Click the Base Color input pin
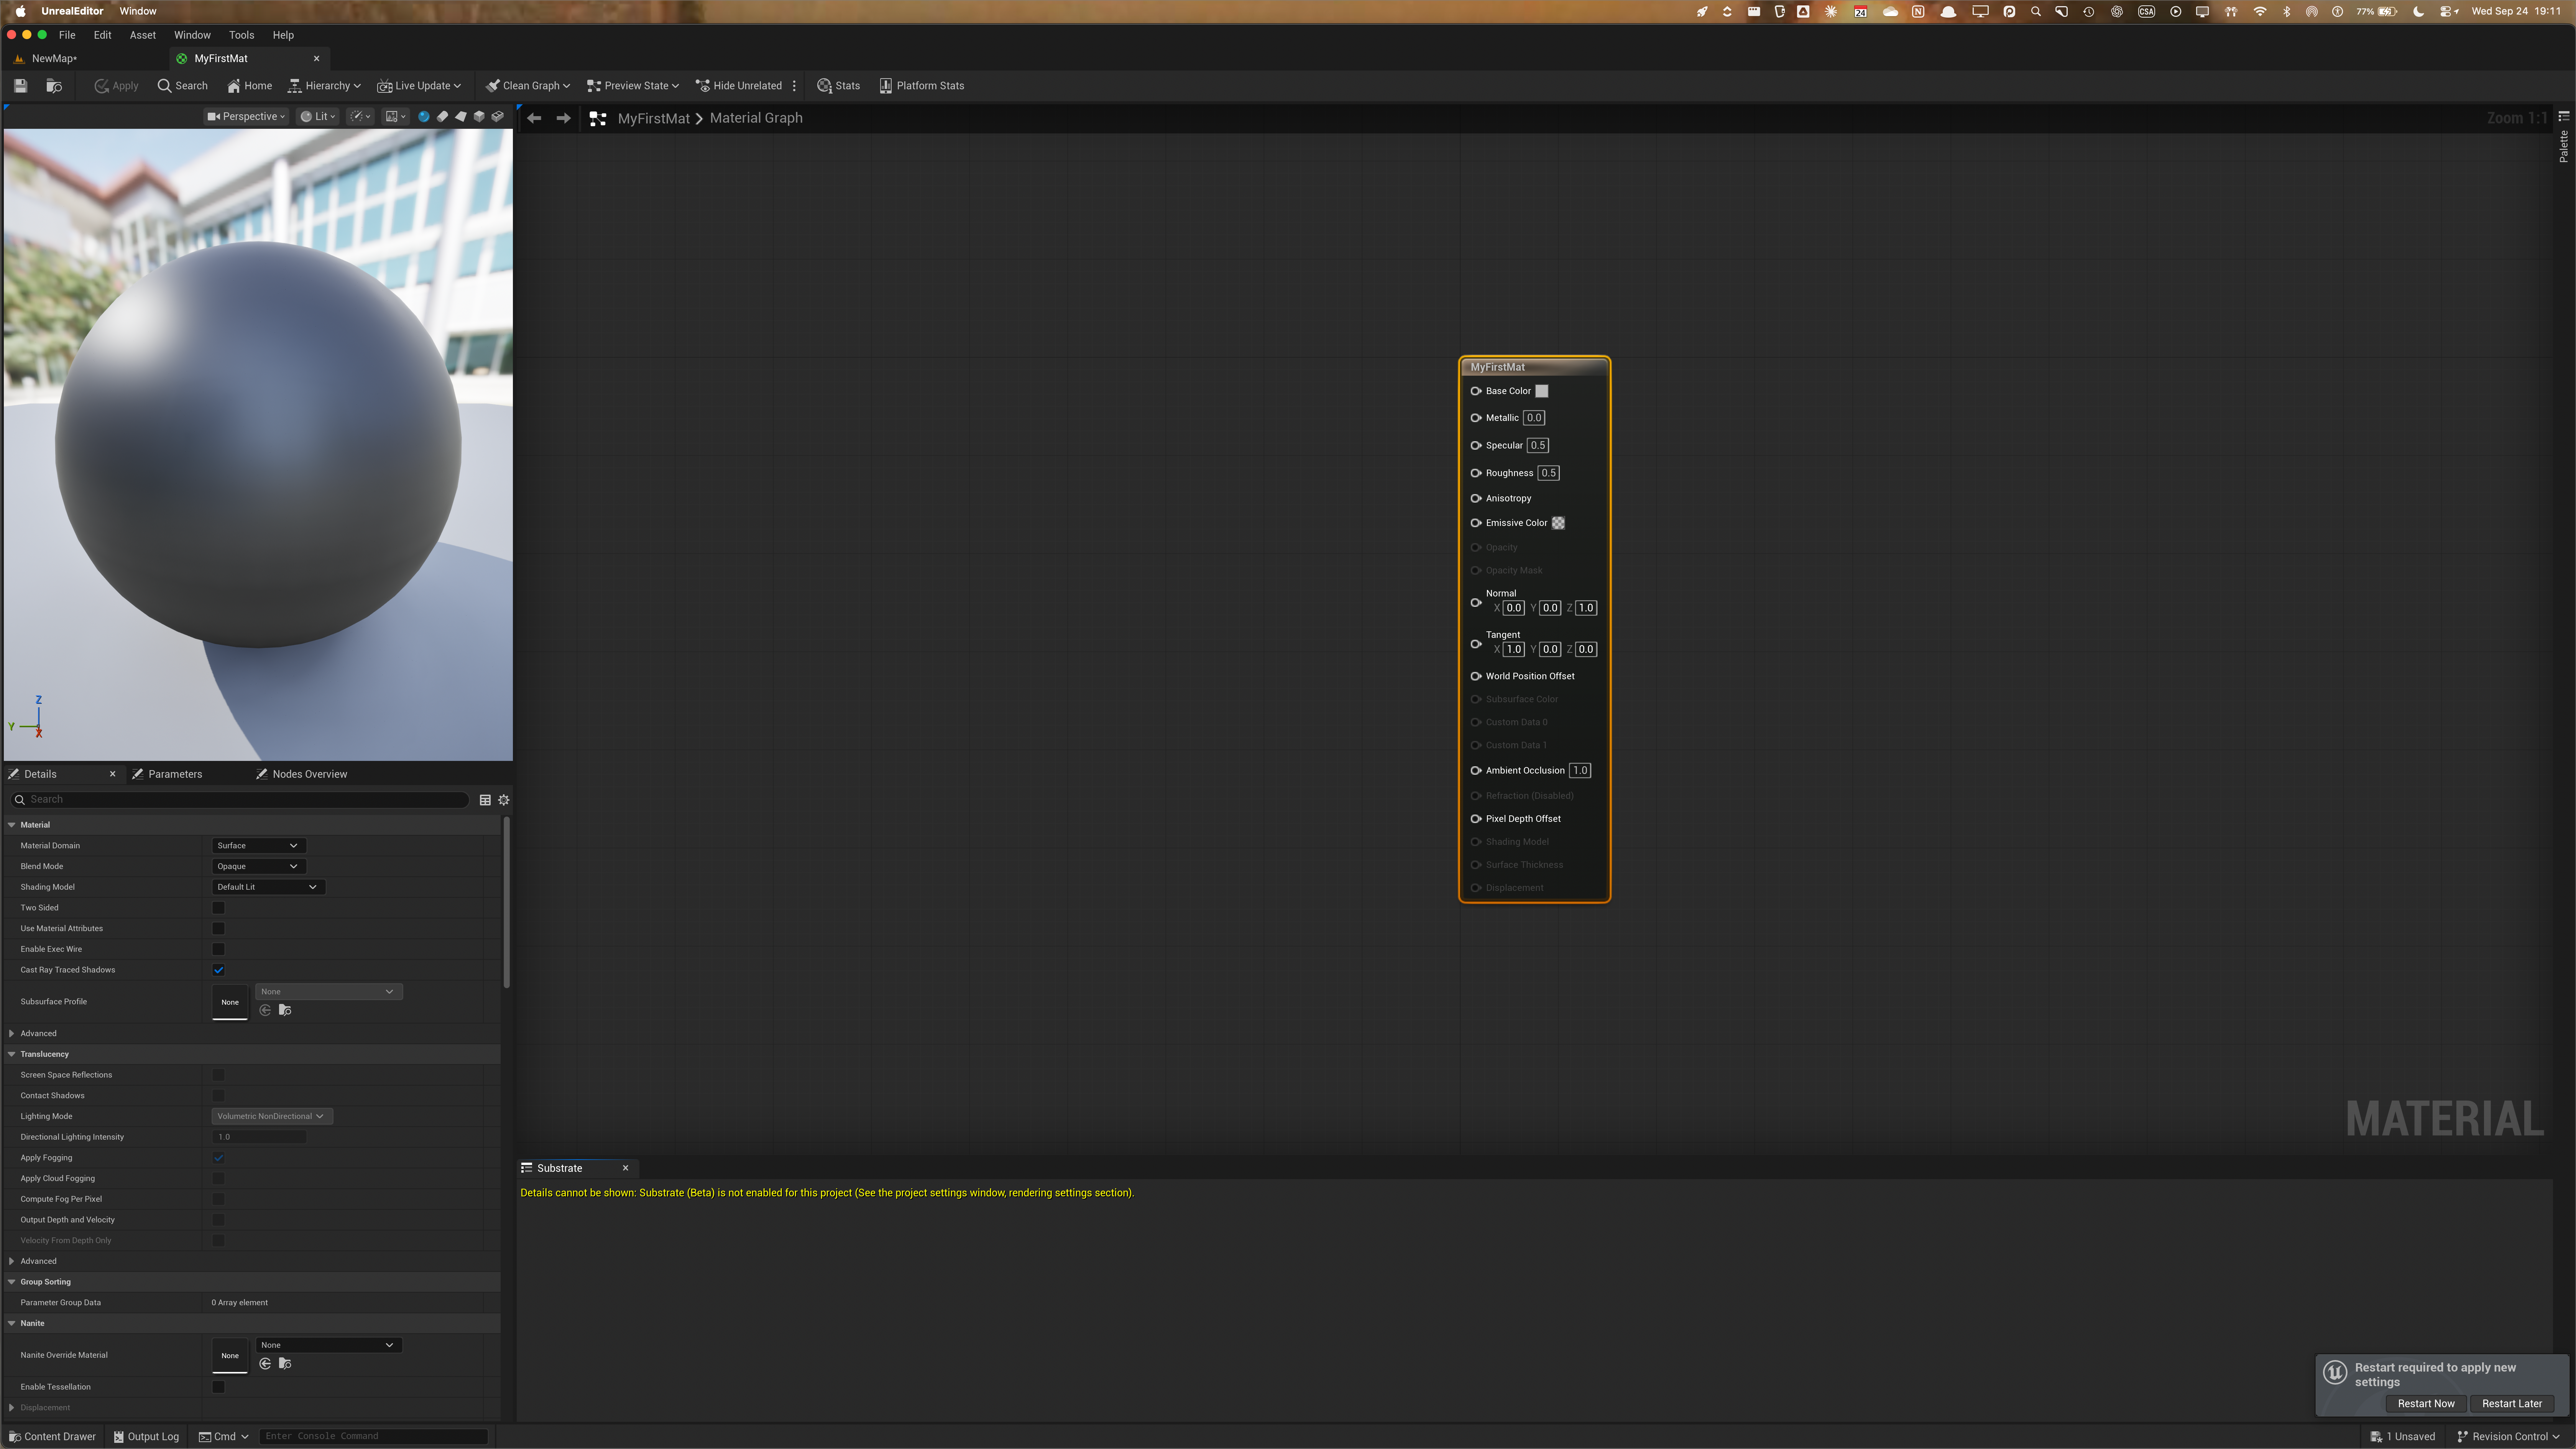The image size is (2576, 1449). (x=1476, y=391)
